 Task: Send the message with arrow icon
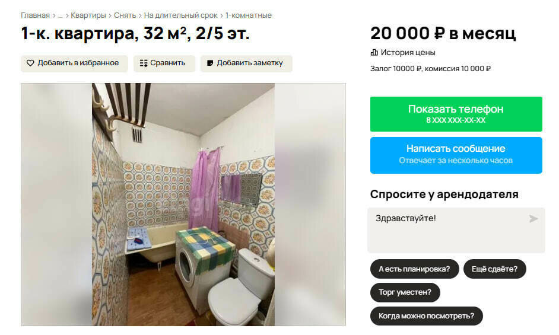coord(533,218)
